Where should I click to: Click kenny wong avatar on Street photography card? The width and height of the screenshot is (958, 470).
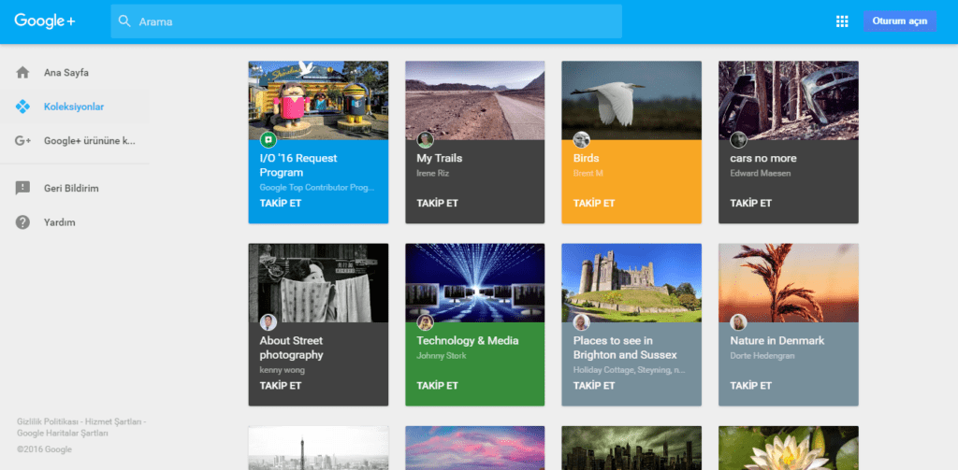coord(269,322)
